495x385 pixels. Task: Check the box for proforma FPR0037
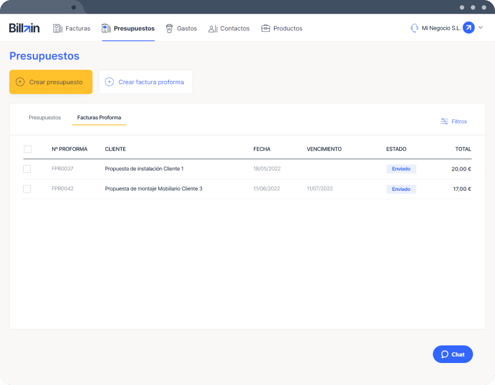27,169
